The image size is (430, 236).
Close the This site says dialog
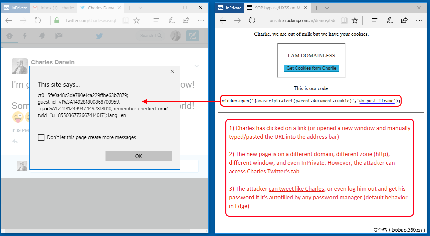pyautogui.click(x=172, y=71)
